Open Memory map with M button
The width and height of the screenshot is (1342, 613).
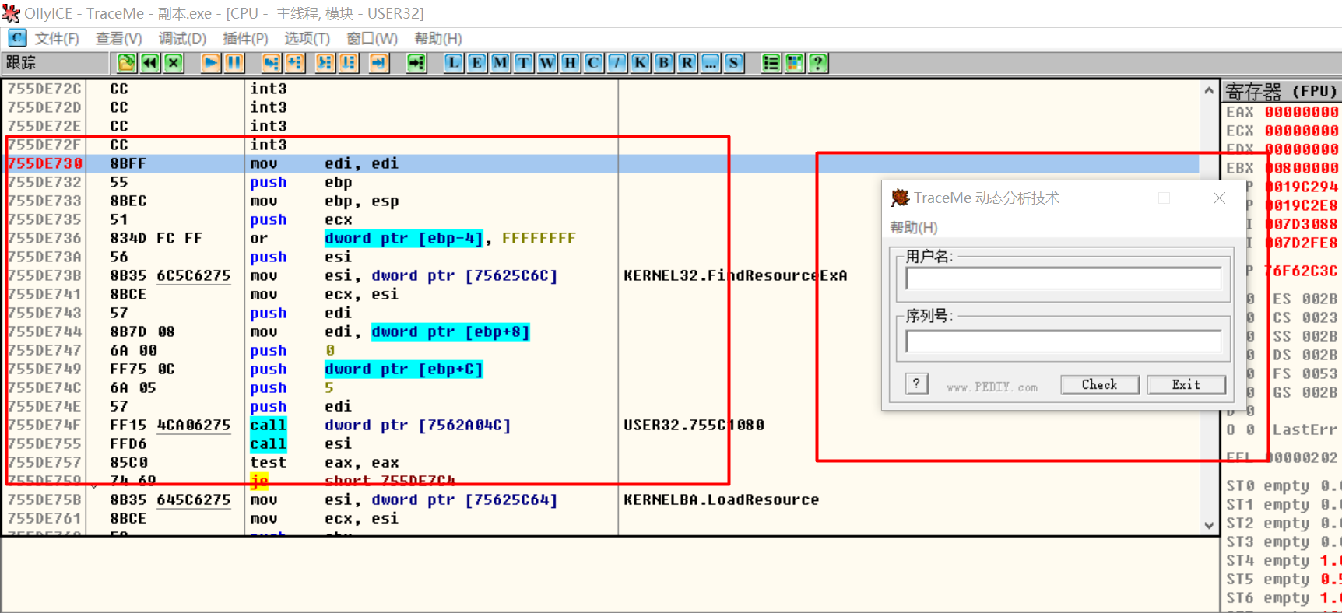501,63
